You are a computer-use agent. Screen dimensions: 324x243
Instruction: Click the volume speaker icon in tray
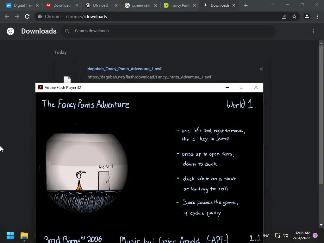click(x=285, y=235)
